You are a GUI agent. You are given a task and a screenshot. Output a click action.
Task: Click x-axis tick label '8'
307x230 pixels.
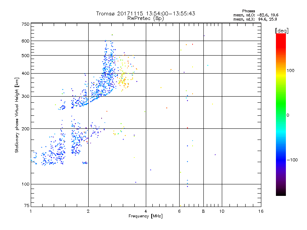tap(203, 211)
